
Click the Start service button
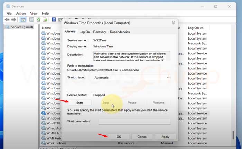click(80, 103)
